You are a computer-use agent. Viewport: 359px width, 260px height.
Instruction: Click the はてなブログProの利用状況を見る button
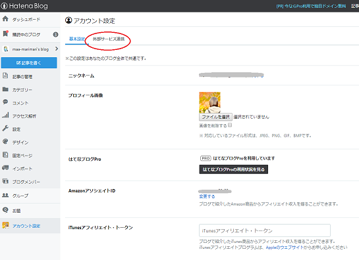click(234, 169)
